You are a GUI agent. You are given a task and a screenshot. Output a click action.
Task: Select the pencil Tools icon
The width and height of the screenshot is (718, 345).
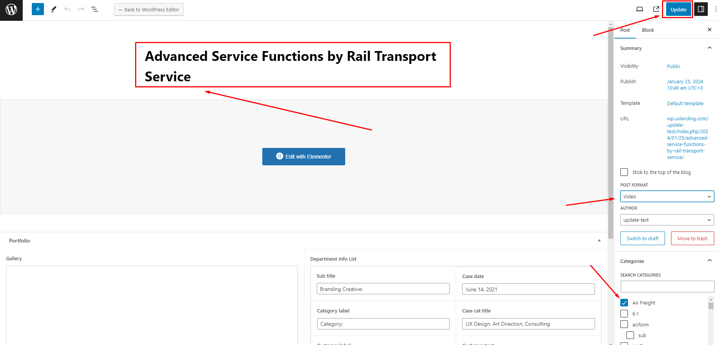click(x=54, y=9)
